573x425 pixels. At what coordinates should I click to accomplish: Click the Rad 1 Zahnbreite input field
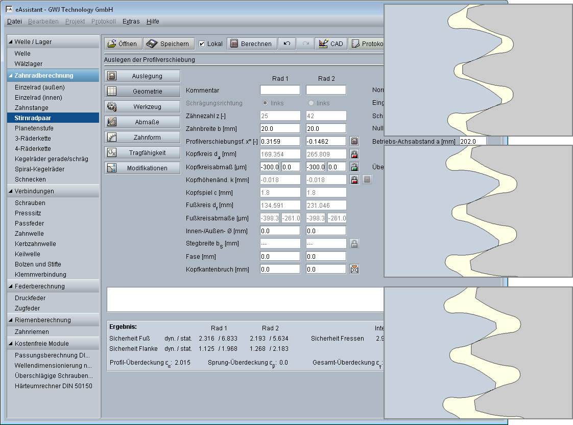[x=280, y=128]
